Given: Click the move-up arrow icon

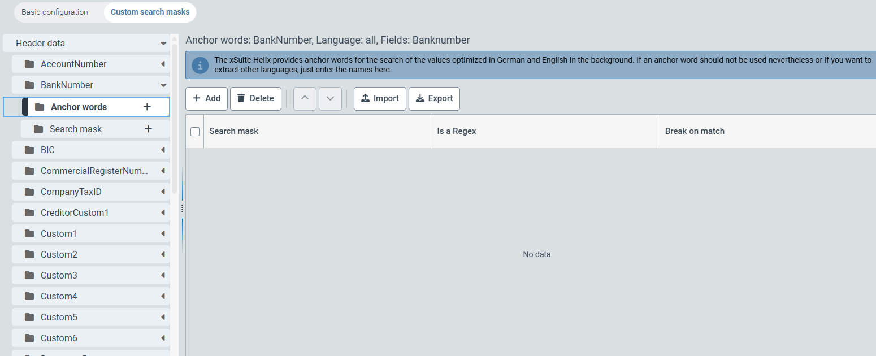Looking at the screenshot, I should (x=305, y=98).
